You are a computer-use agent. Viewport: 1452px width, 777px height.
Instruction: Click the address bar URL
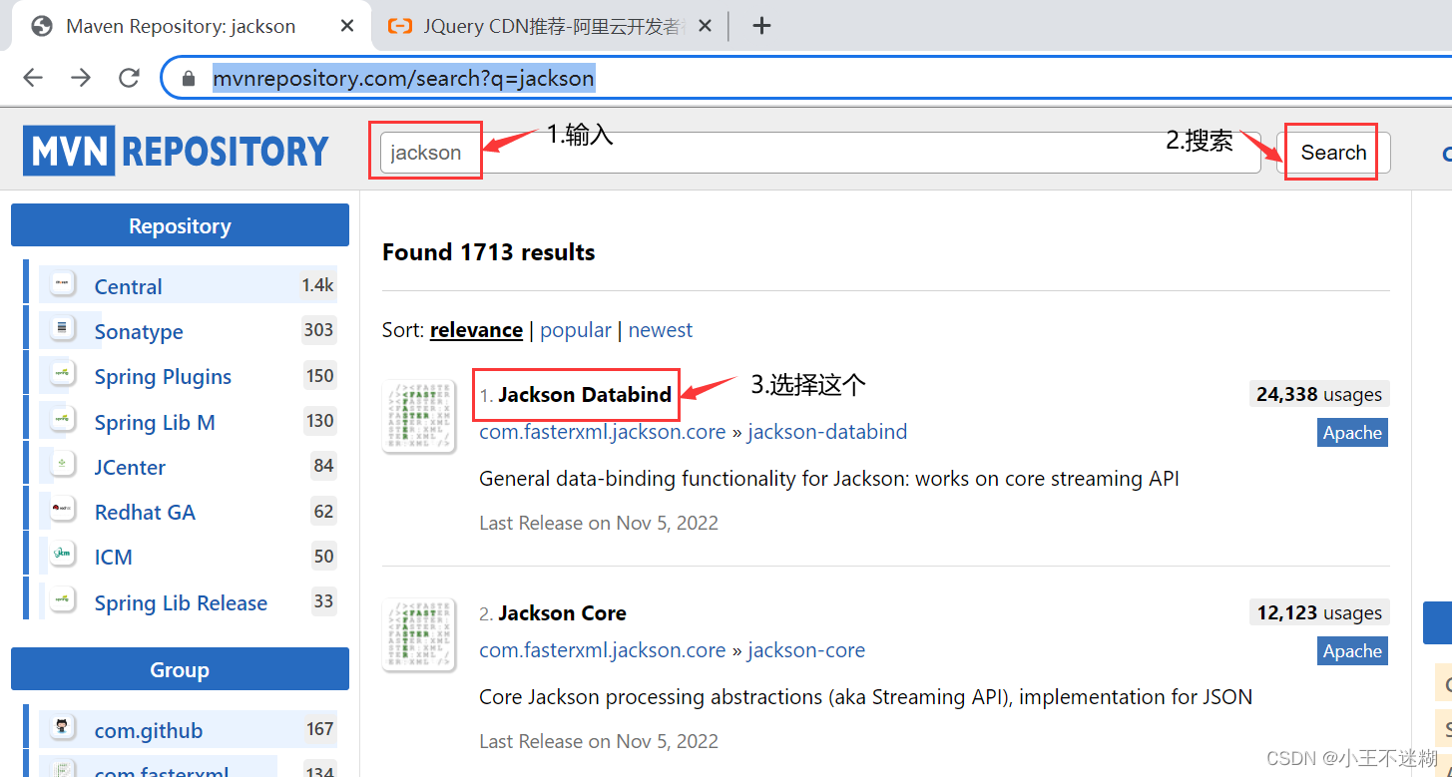click(403, 78)
